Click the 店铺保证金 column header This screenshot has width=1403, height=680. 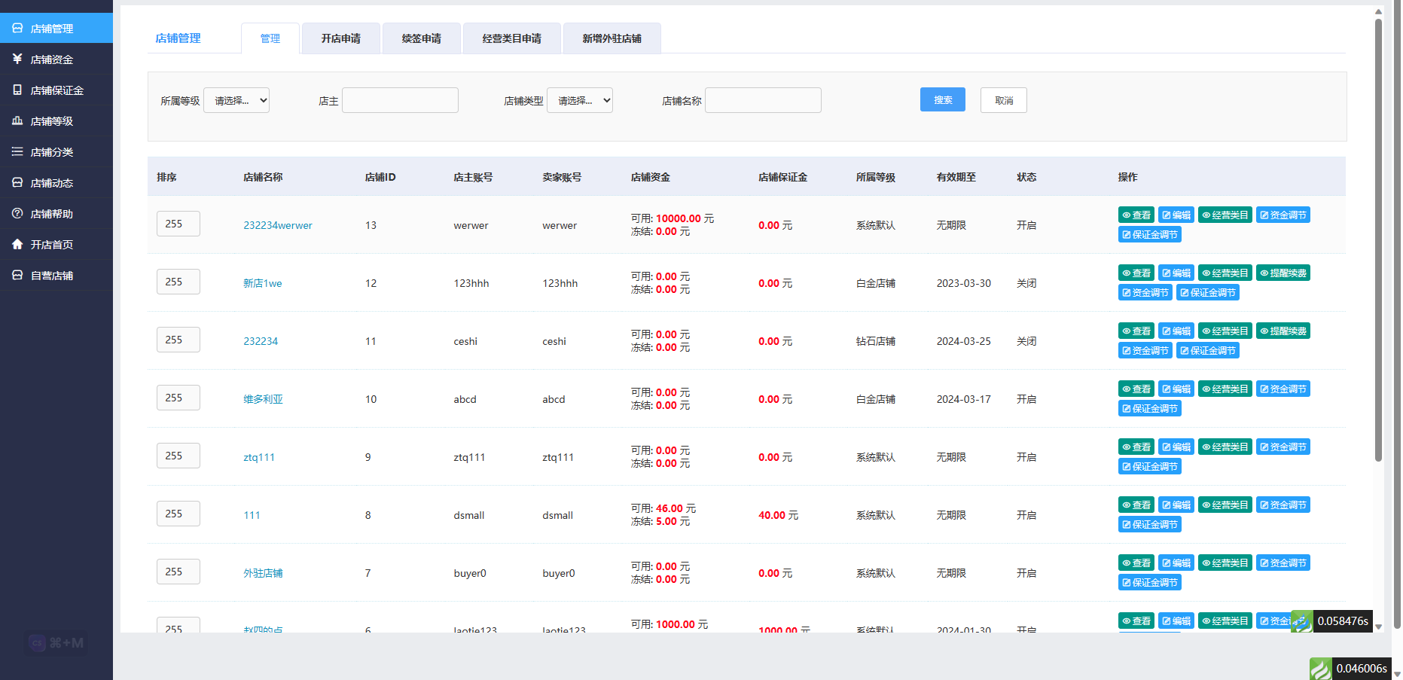[783, 177]
